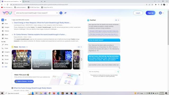Open the Display Text bookmark
The width and height of the screenshot is (169, 95).
tap(47, 7)
